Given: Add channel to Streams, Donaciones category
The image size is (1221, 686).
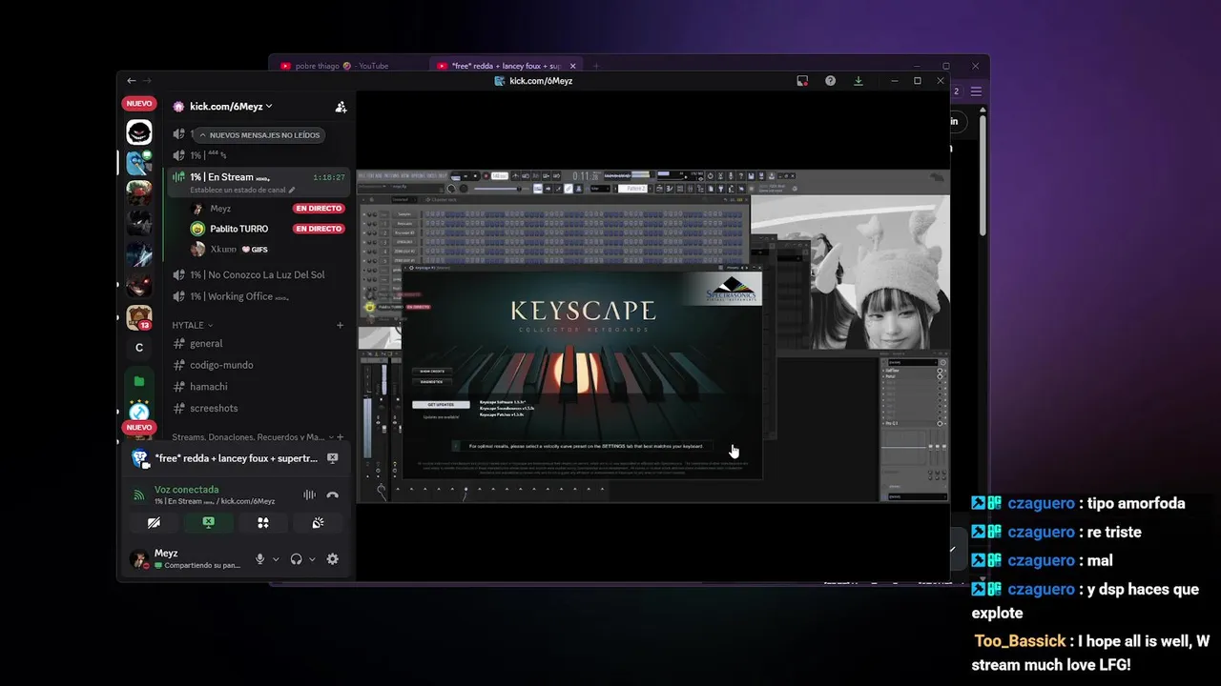Looking at the screenshot, I should point(341,437).
